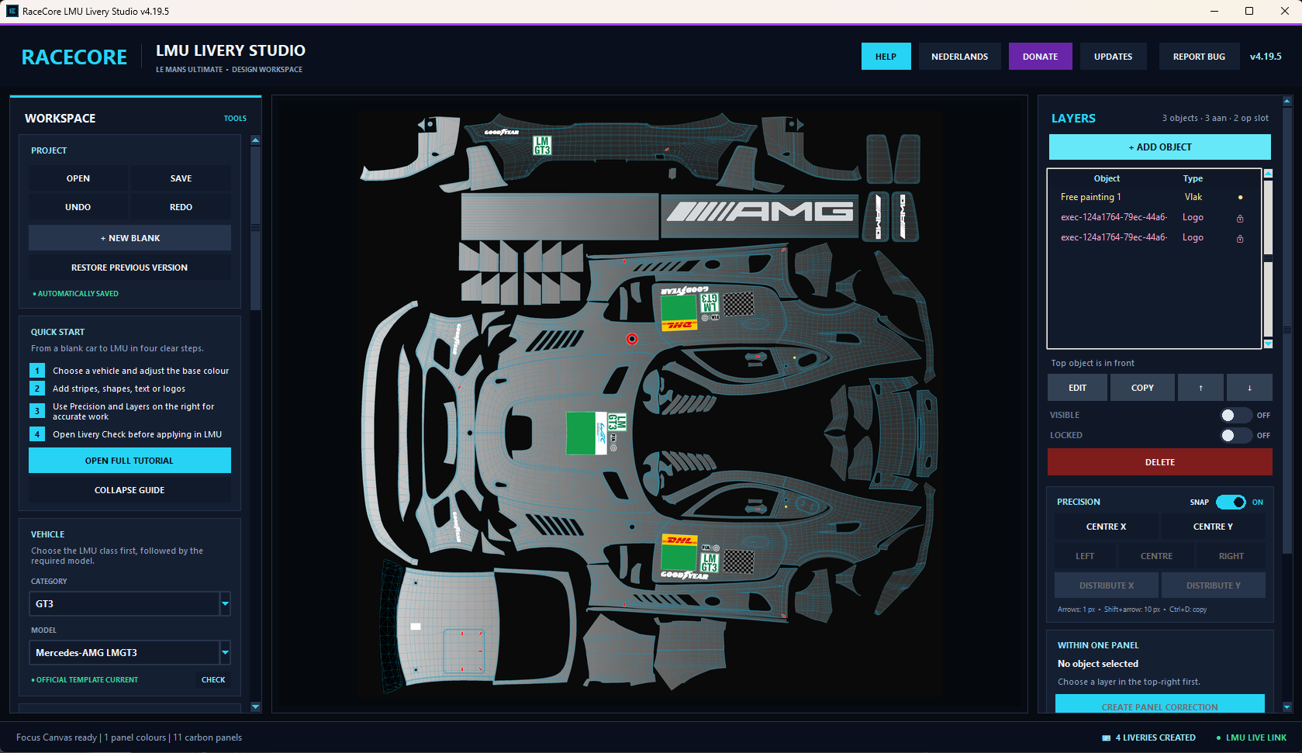This screenshot has height=753, width=1302.
Task: Click RESTORE PREVIOUS VERSION
Action: 130,268
